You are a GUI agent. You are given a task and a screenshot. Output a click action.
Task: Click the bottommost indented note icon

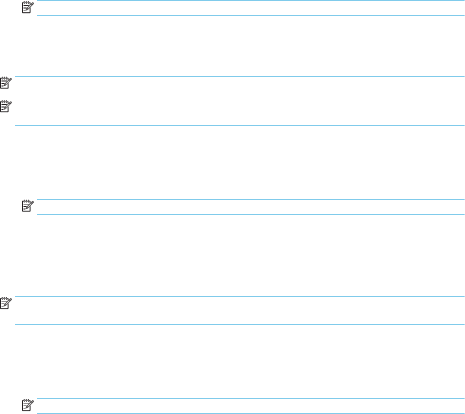click(28, 405)
